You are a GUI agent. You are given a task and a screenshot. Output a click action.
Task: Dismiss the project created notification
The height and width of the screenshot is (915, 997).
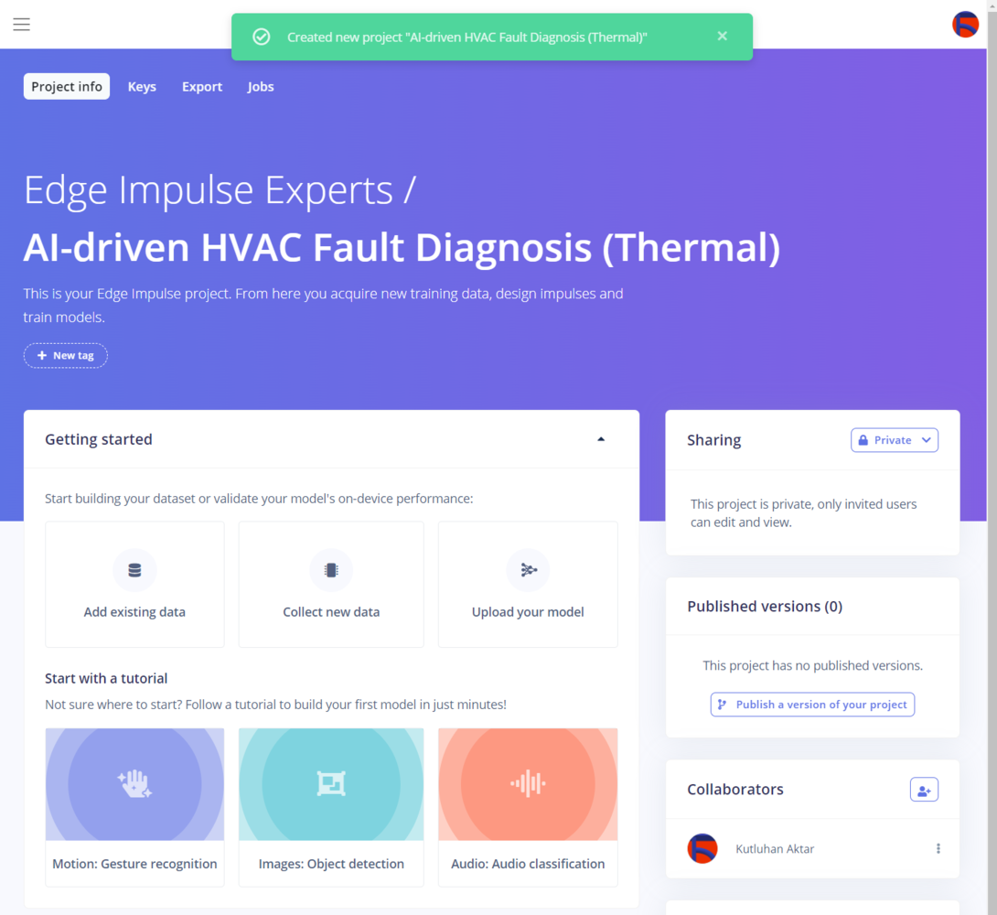click(722, 37)
